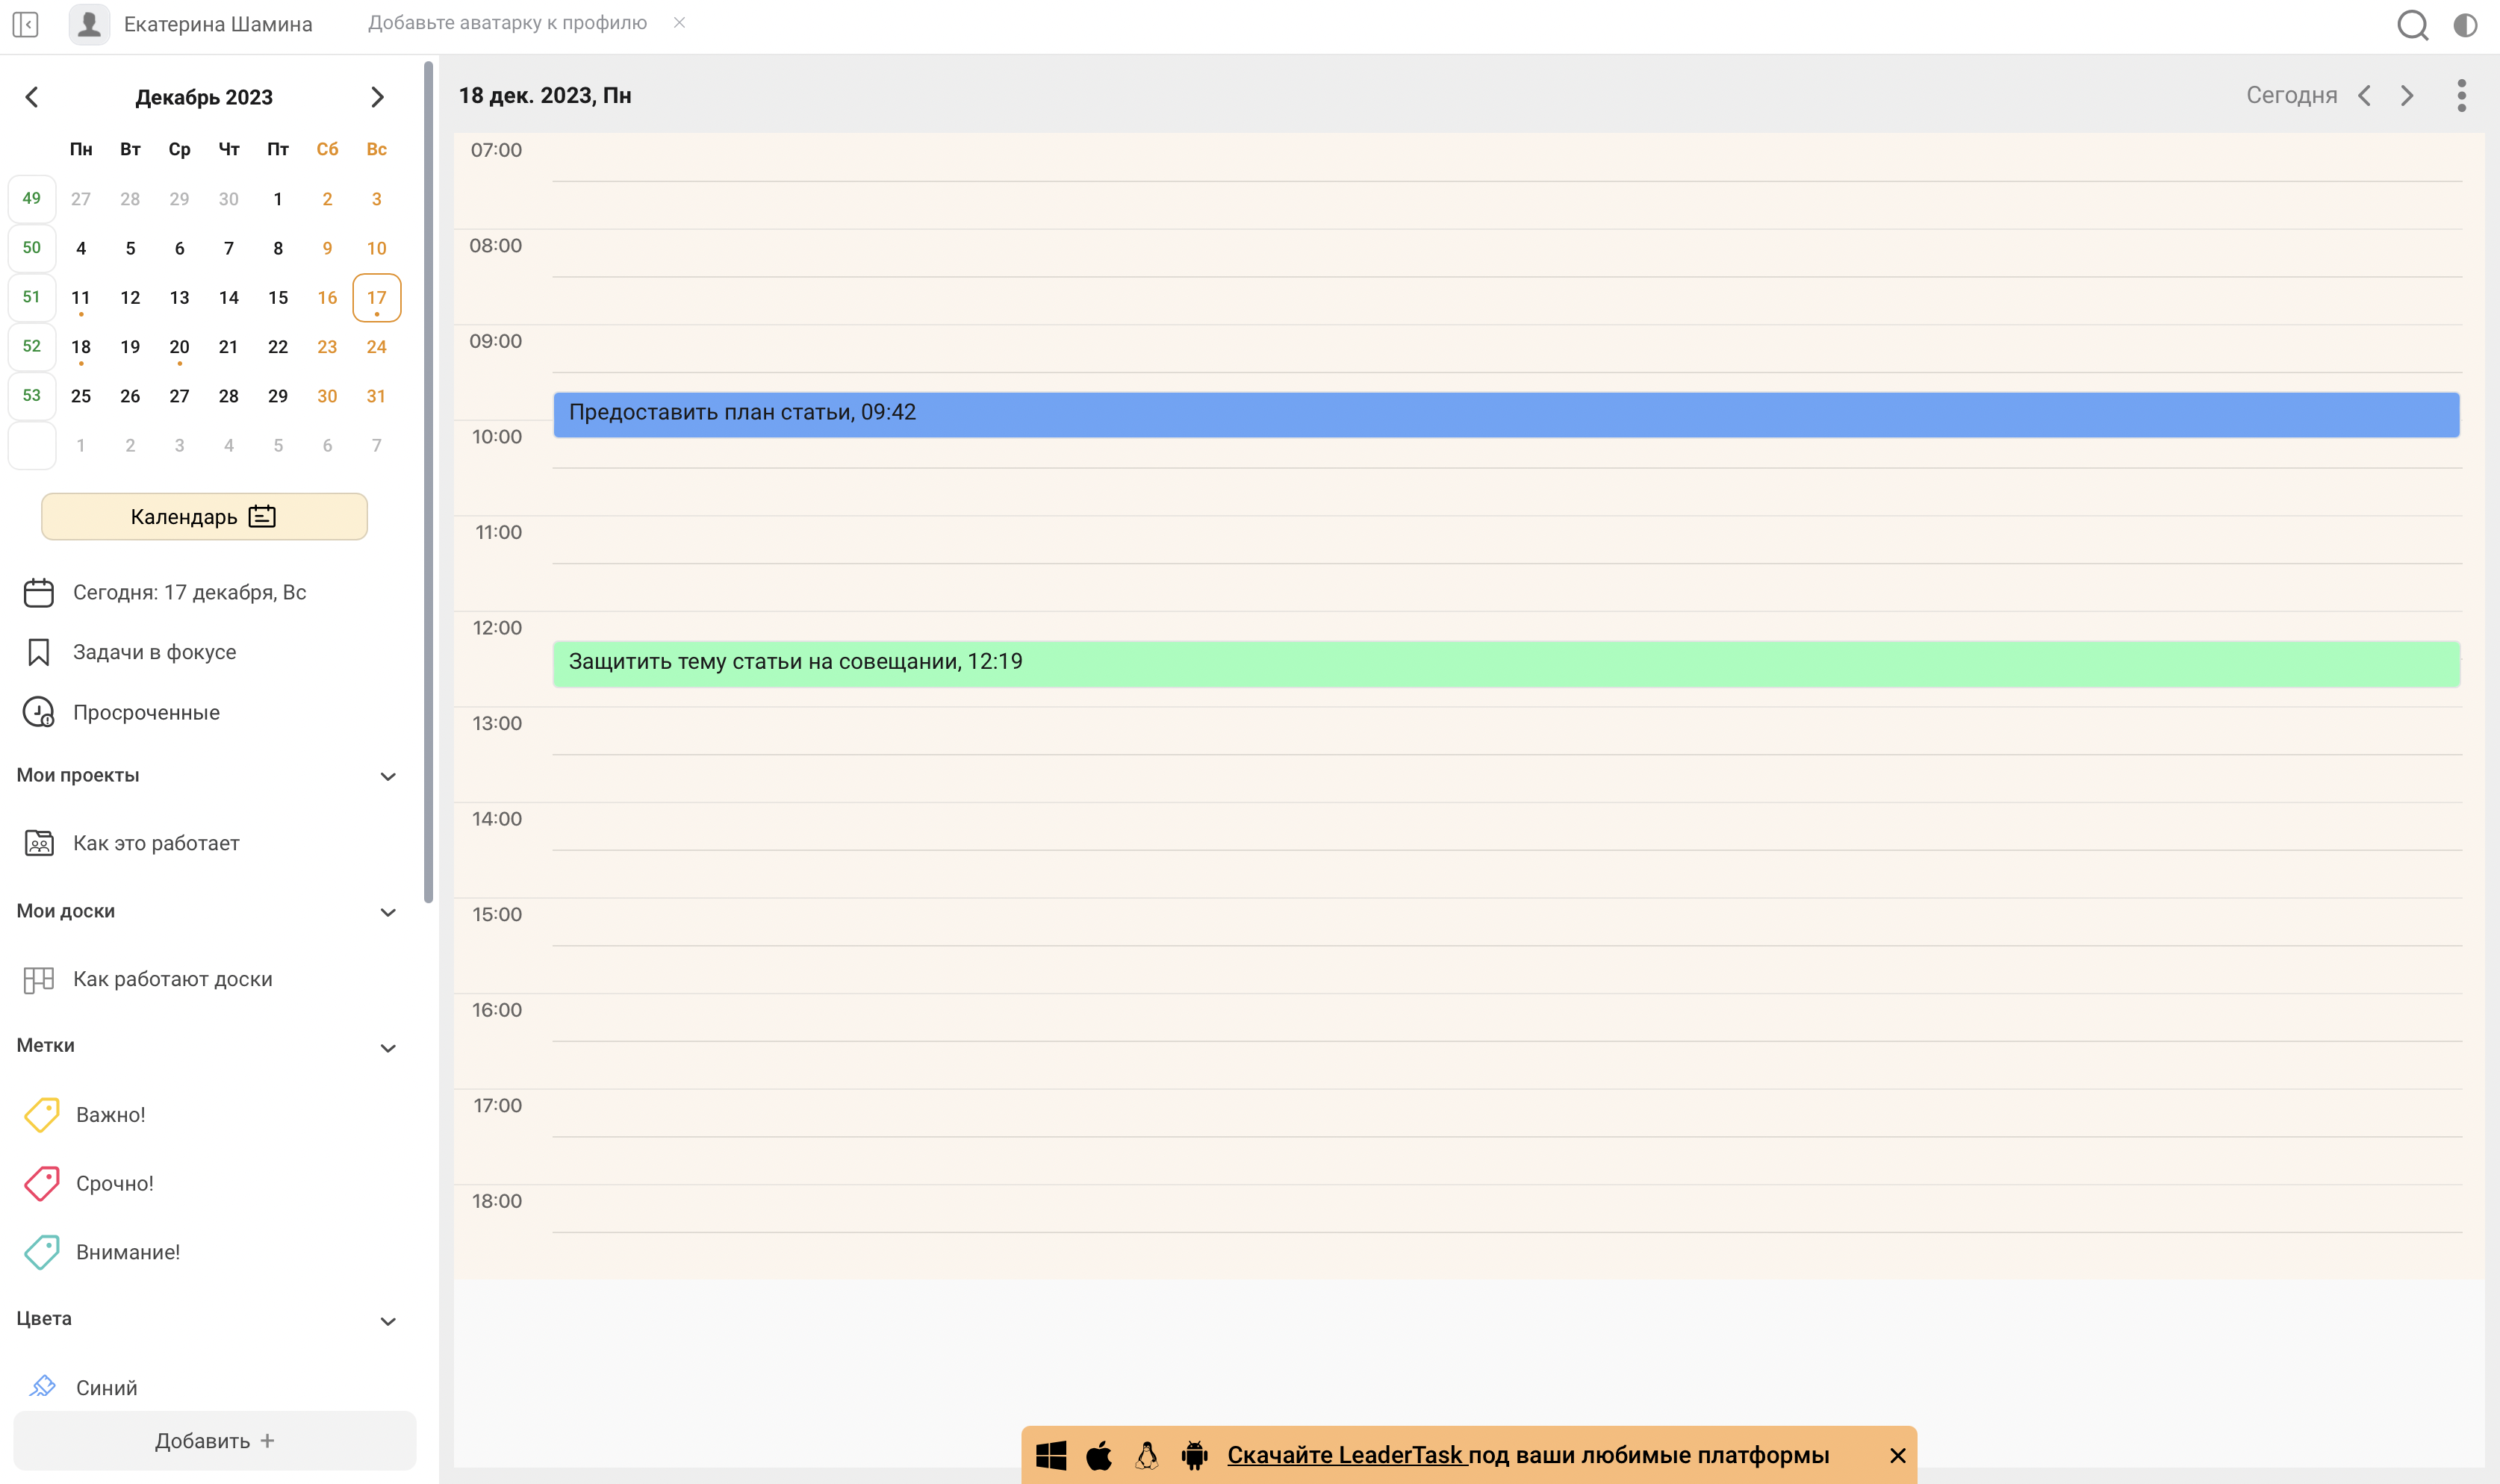The image size is (2500, 1484).
Task: Collapse the Цвета section
Action: pos(388,1321)
